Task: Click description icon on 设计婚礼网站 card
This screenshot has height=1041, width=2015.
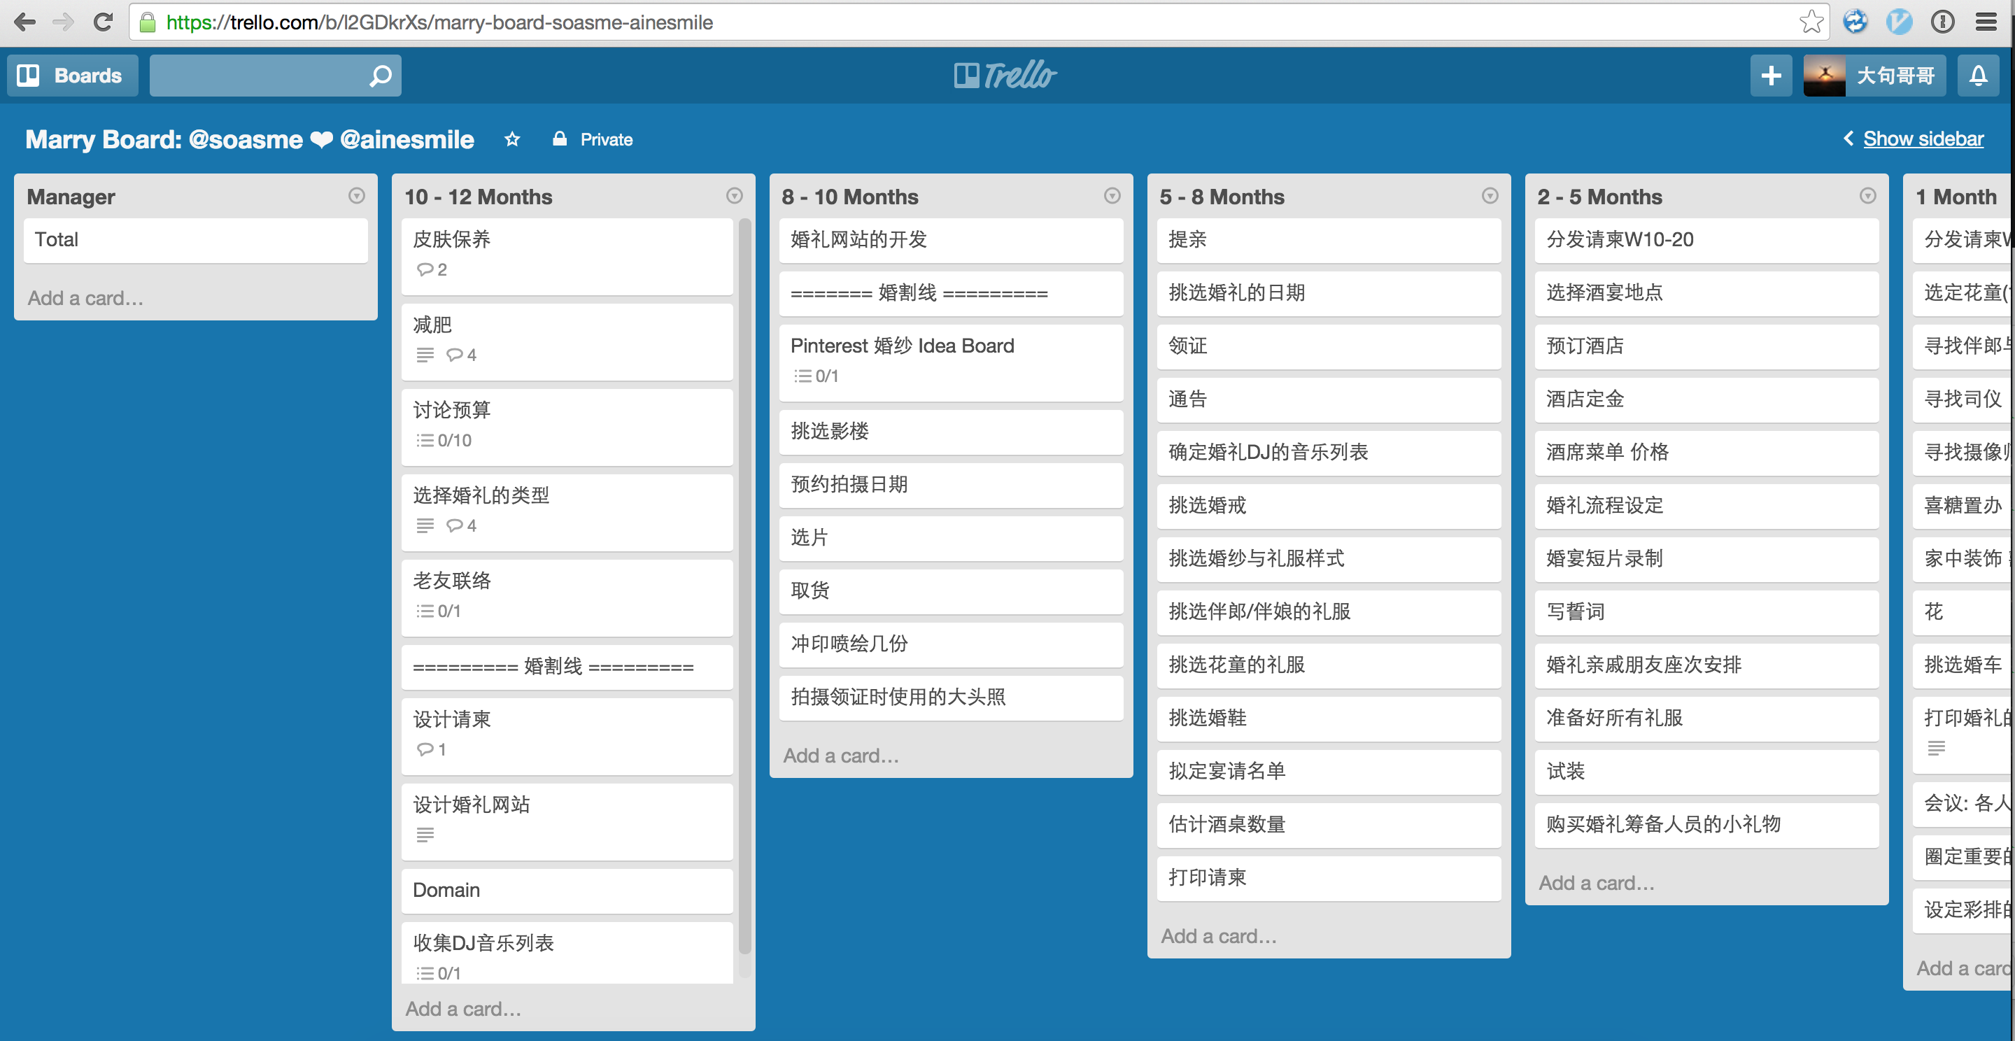Action: (425, 835)
